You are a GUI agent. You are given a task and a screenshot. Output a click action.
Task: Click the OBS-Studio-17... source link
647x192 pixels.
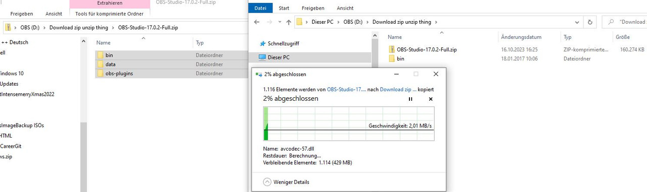[x=346, y=89]
